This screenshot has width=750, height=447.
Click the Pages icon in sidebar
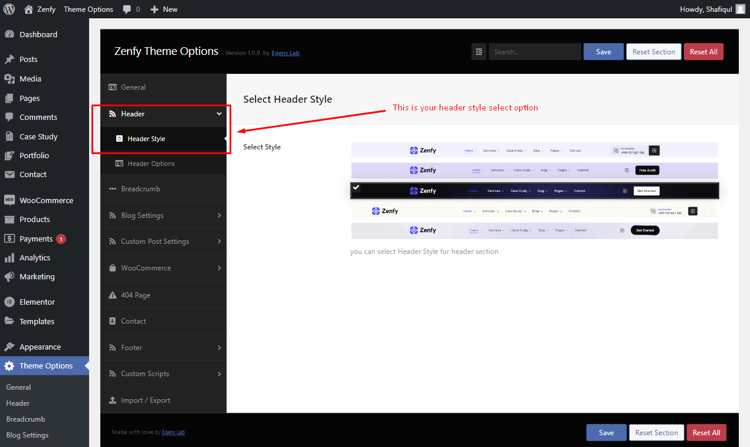coord(9,98)
